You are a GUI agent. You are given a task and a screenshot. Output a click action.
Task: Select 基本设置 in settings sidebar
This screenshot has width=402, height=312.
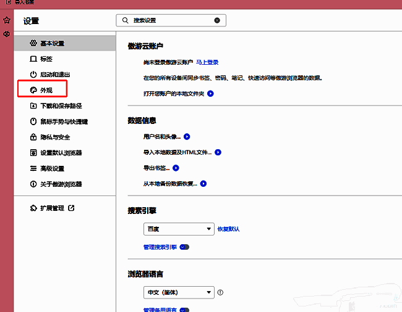[x=64, y=43]
